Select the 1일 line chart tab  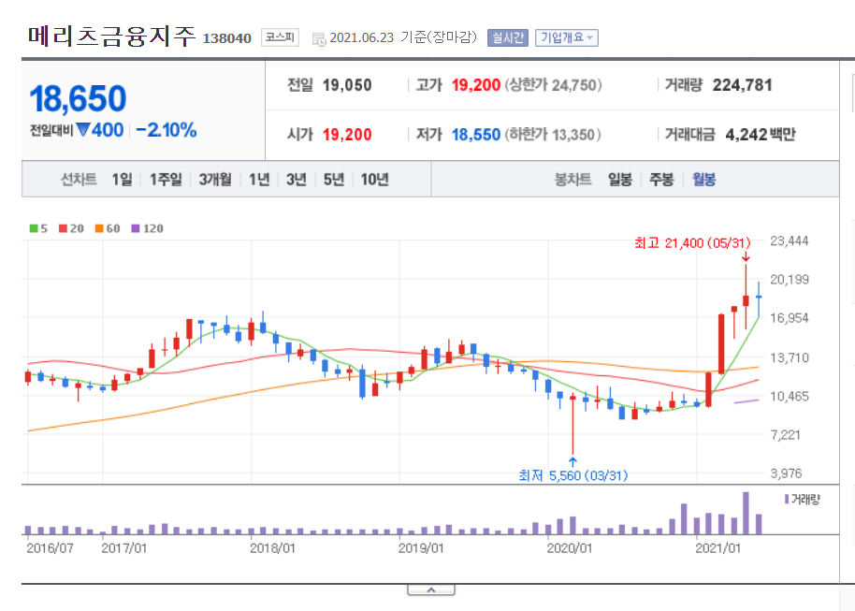tap(123, 180)
